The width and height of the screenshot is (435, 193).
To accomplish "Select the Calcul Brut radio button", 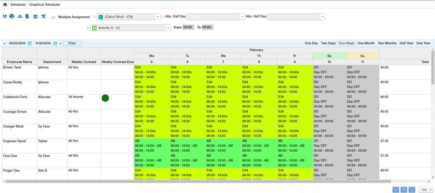I will (94, 17).
